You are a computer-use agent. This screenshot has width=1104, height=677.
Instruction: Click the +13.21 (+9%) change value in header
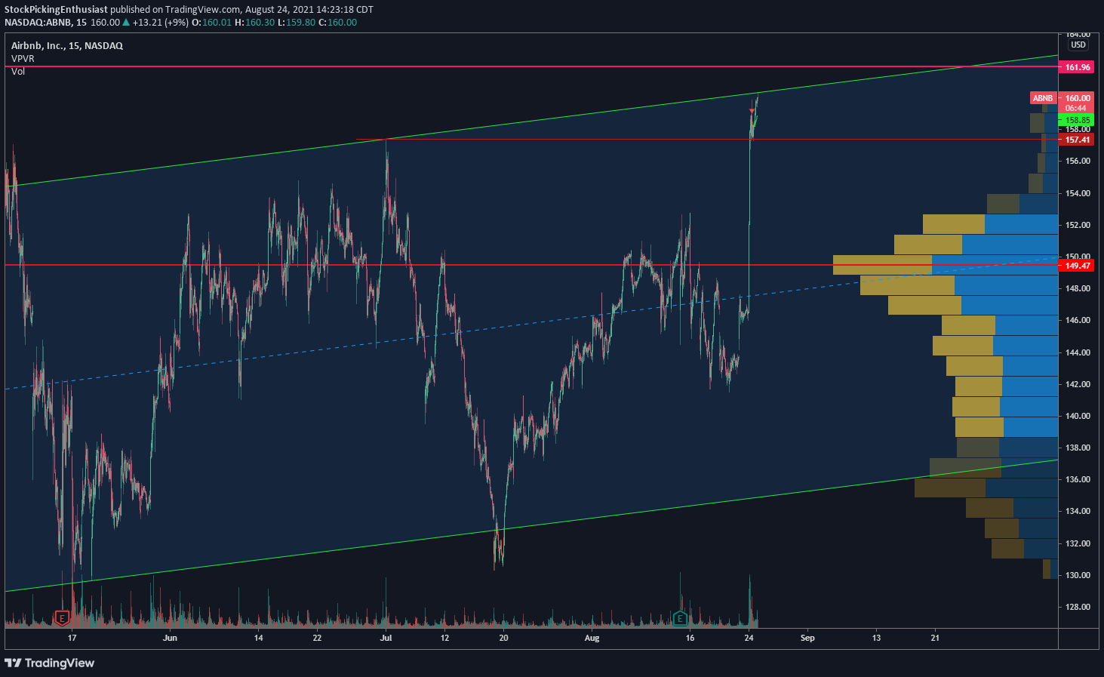(161, 23)
